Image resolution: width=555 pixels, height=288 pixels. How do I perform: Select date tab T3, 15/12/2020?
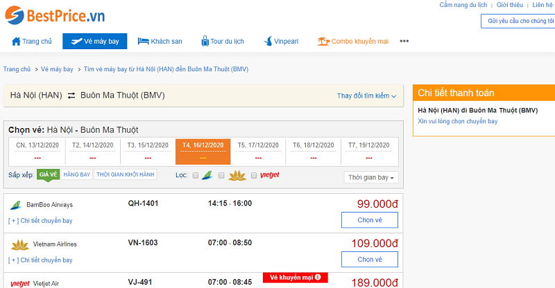[x=148, y=151]
